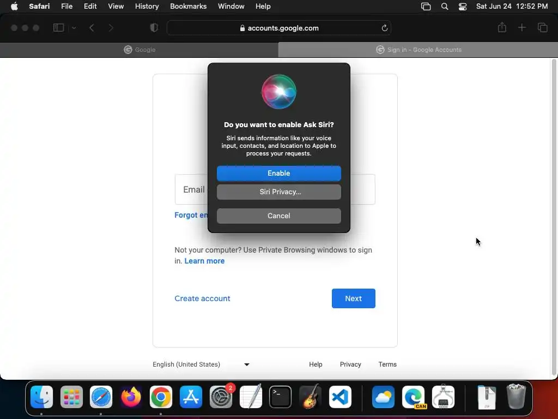Click the Create account link
558x419 pixels.
pyautogui.click(x=202, y=298)
